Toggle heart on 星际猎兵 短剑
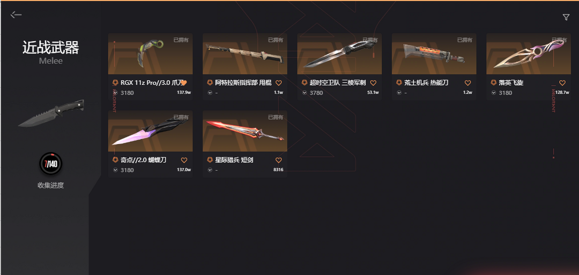Viewport: 579px width, 275px height. tap(279, 161)
